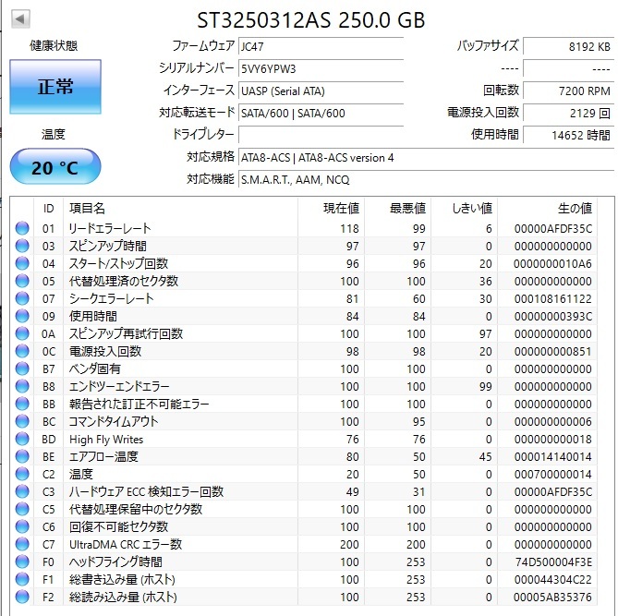Click the 対応規格 field ATA8-ACS version 4
The image size is (618, 616).
427,157
